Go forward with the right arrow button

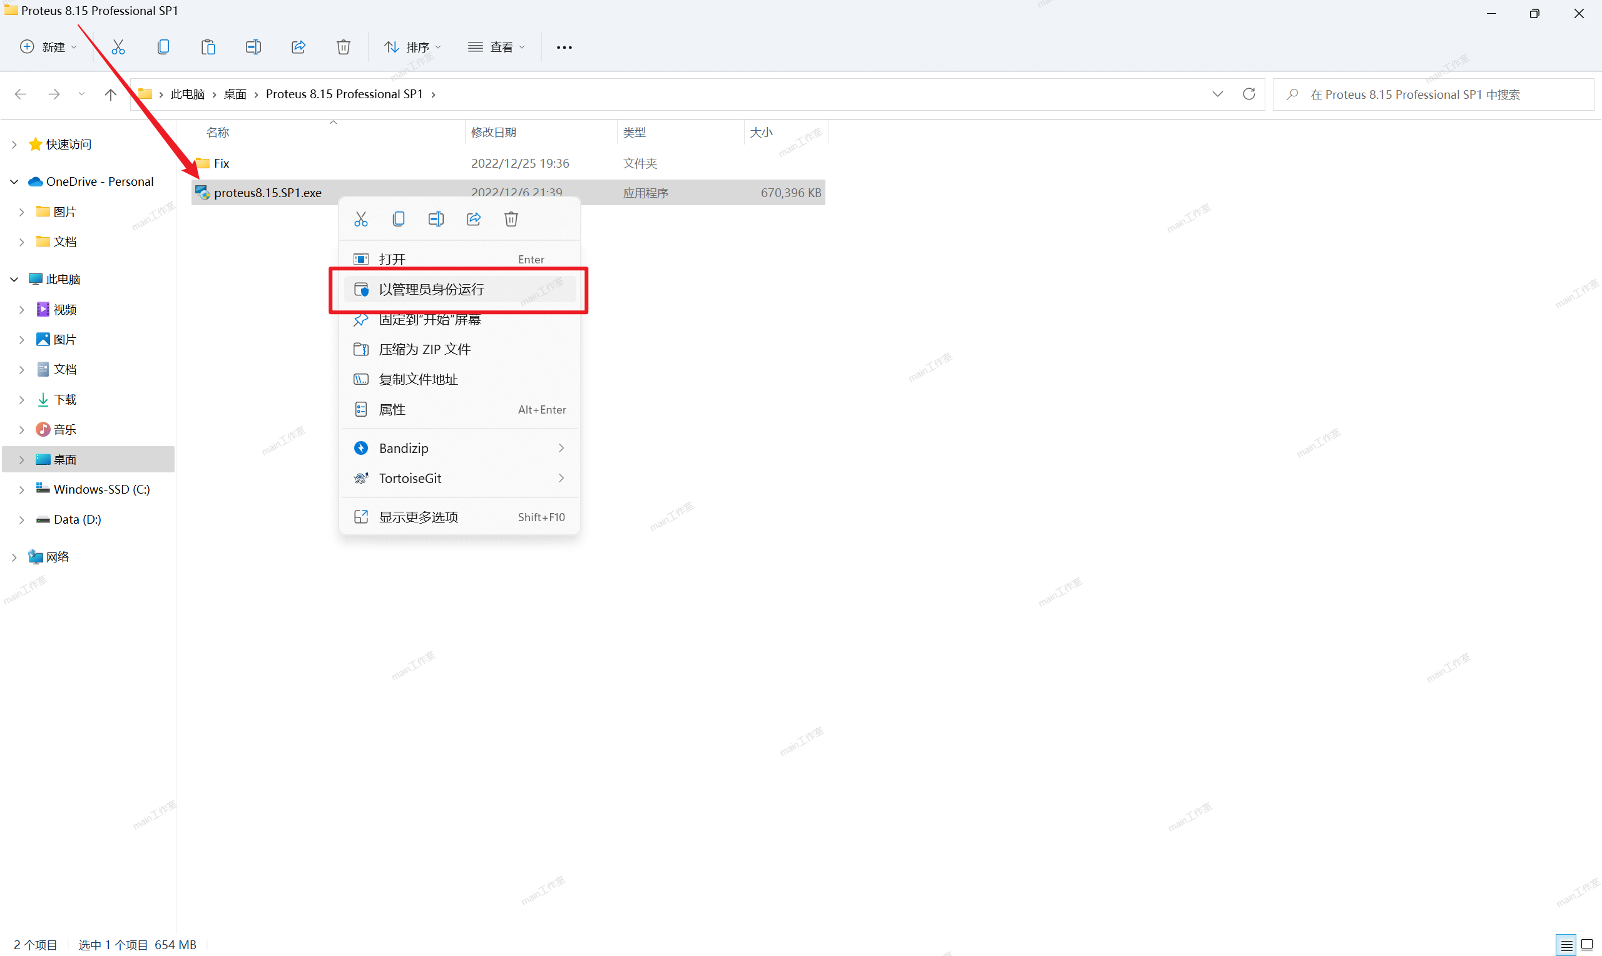pos(54,94)
